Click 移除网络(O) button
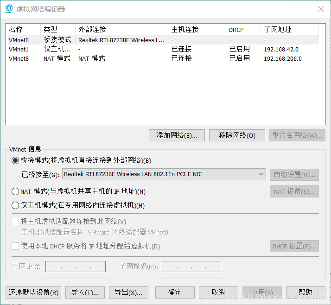The image size is (331, 305). click(237, 135)
